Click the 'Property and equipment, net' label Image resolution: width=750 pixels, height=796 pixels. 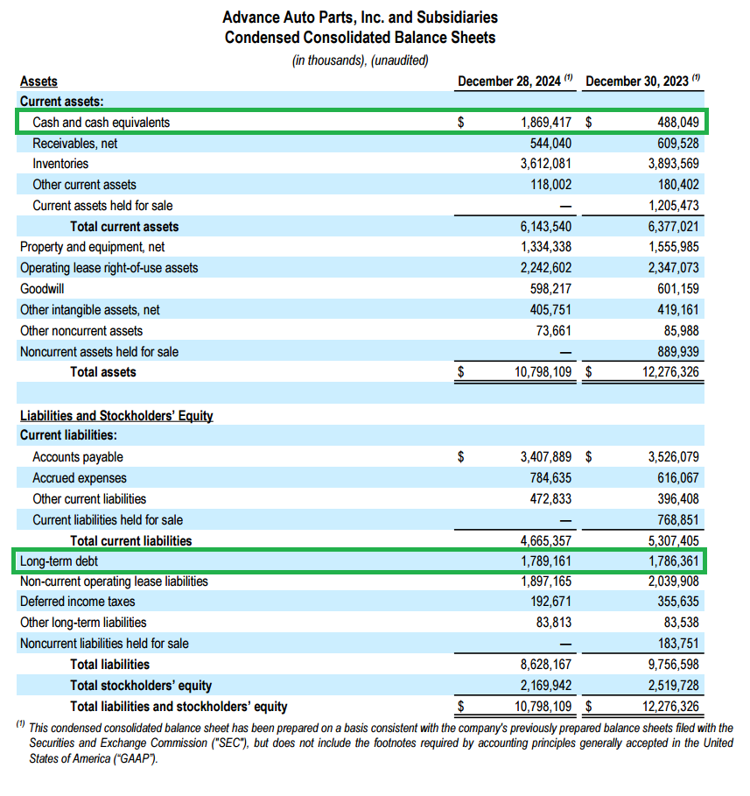(93, 247)
